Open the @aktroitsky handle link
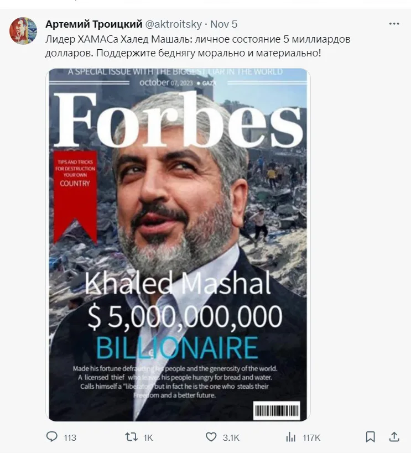The image size is (411, 459). click(174, 24)
